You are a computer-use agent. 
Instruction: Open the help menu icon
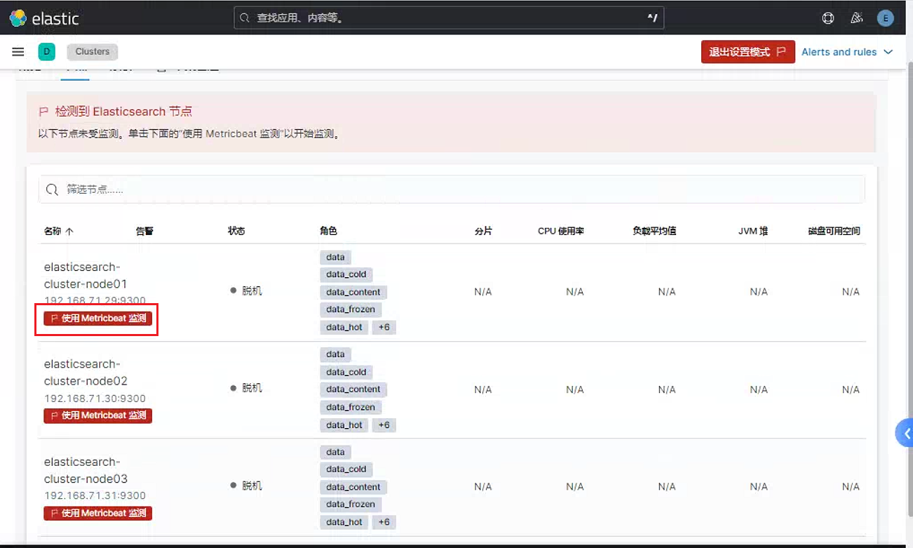(828, 18)
